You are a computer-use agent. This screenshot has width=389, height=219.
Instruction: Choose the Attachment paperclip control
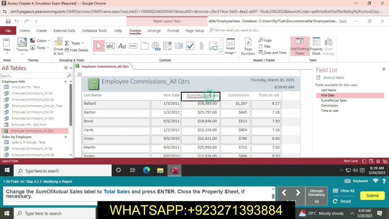coord(201,46)
